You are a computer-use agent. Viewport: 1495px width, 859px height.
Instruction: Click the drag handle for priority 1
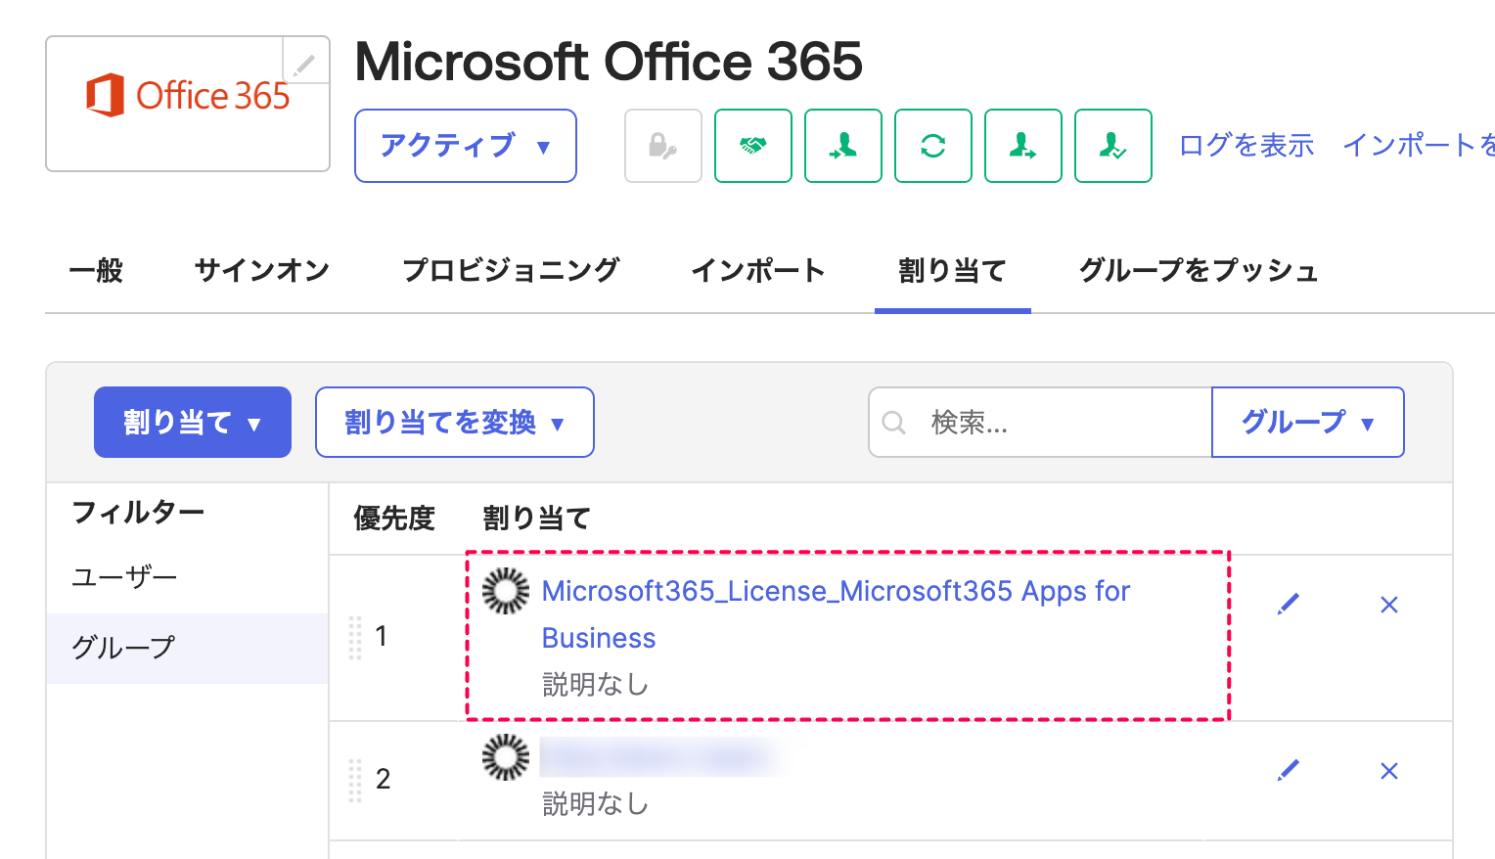click(355, 638)
